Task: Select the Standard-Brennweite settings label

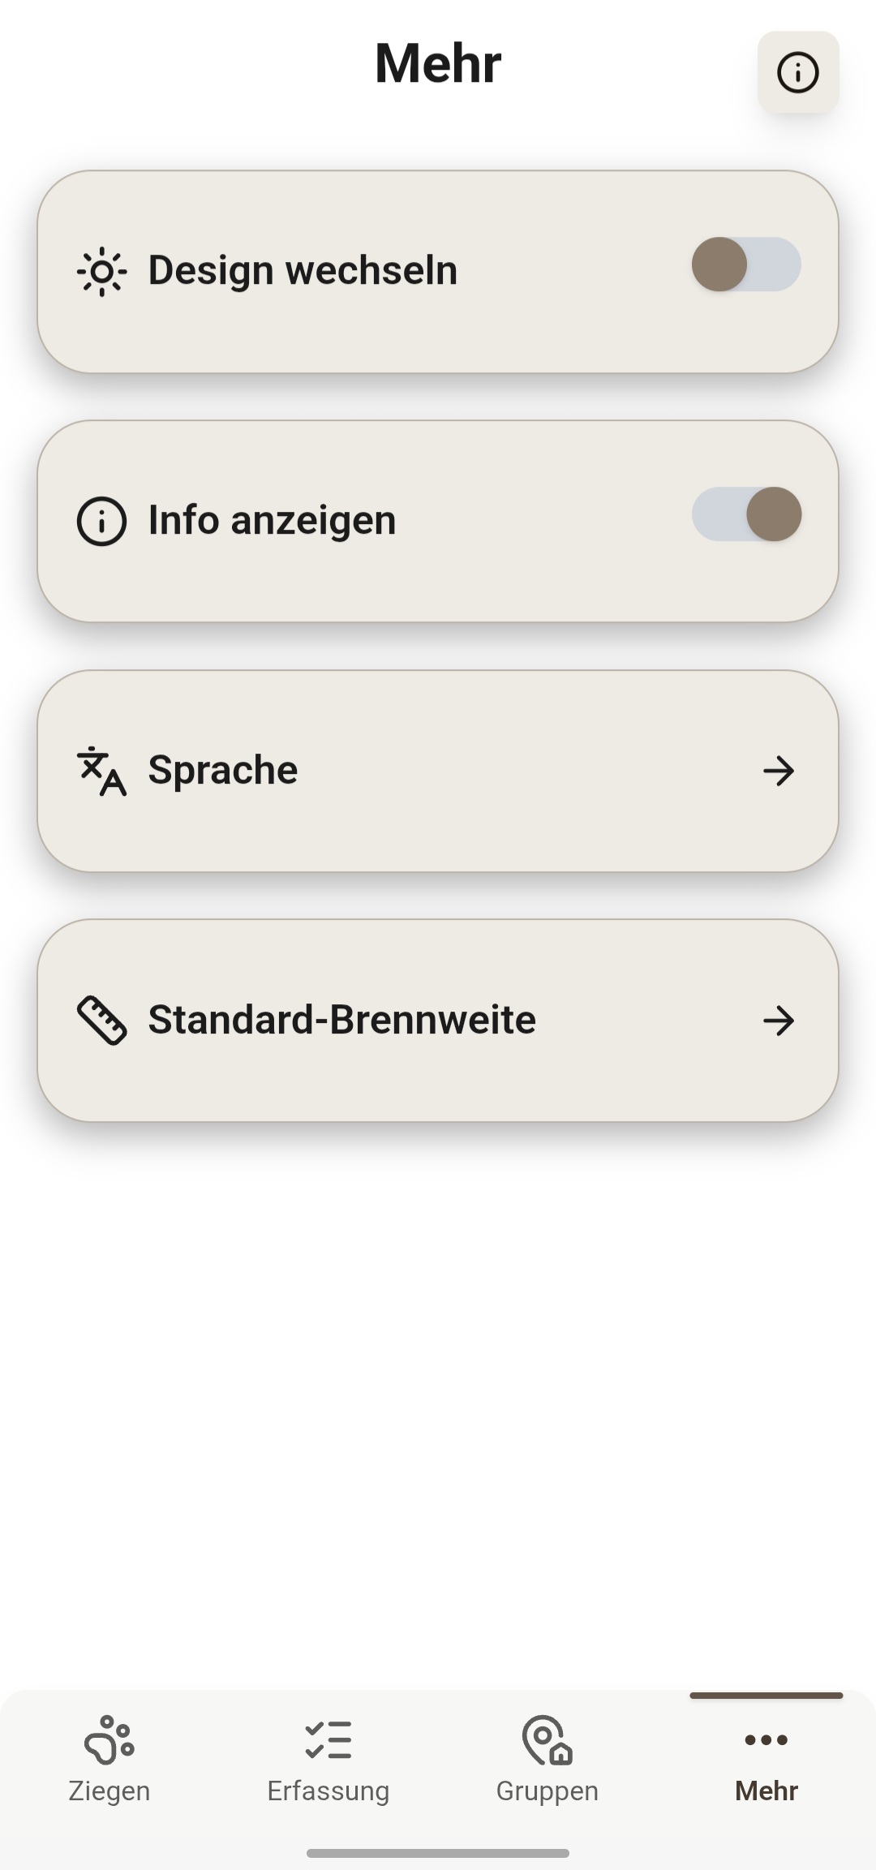Action: coord(341,1020)
